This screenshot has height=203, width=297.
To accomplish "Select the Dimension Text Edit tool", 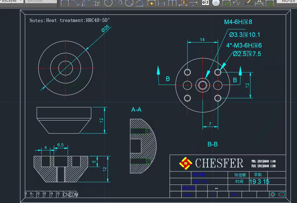I will [259, 3].
